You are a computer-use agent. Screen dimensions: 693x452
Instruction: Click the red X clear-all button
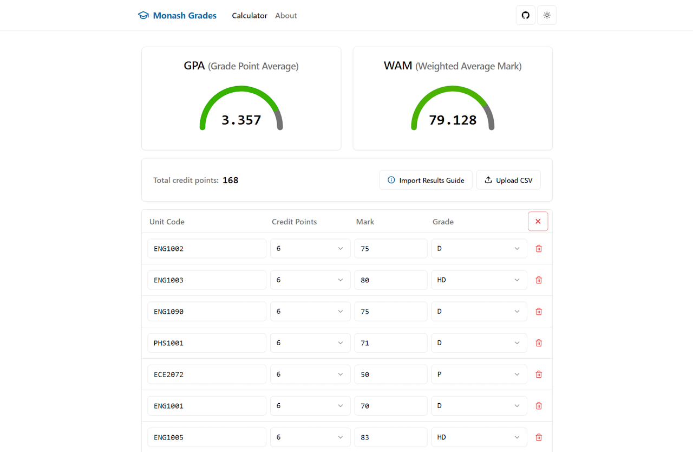[538, 221]
